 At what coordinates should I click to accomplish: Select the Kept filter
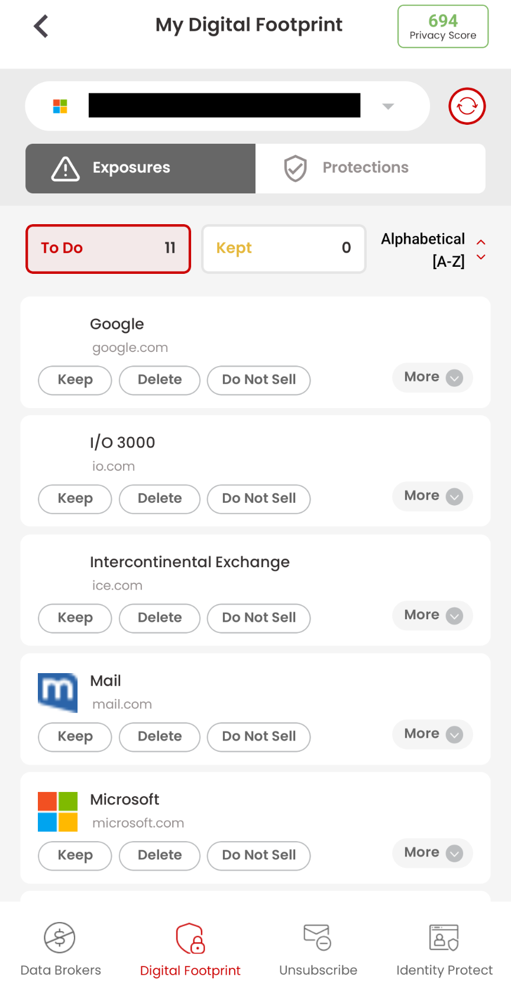point(283,248)
